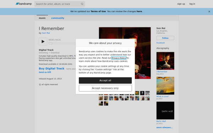Click the Accept all button
The width and height of the screenshot is (213, 133).
[105, 81]
